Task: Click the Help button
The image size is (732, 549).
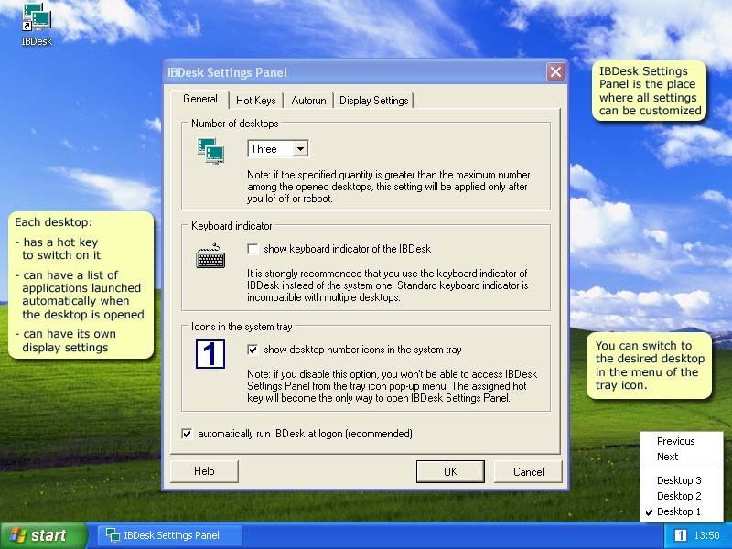Action: click(x=204, y=471)
